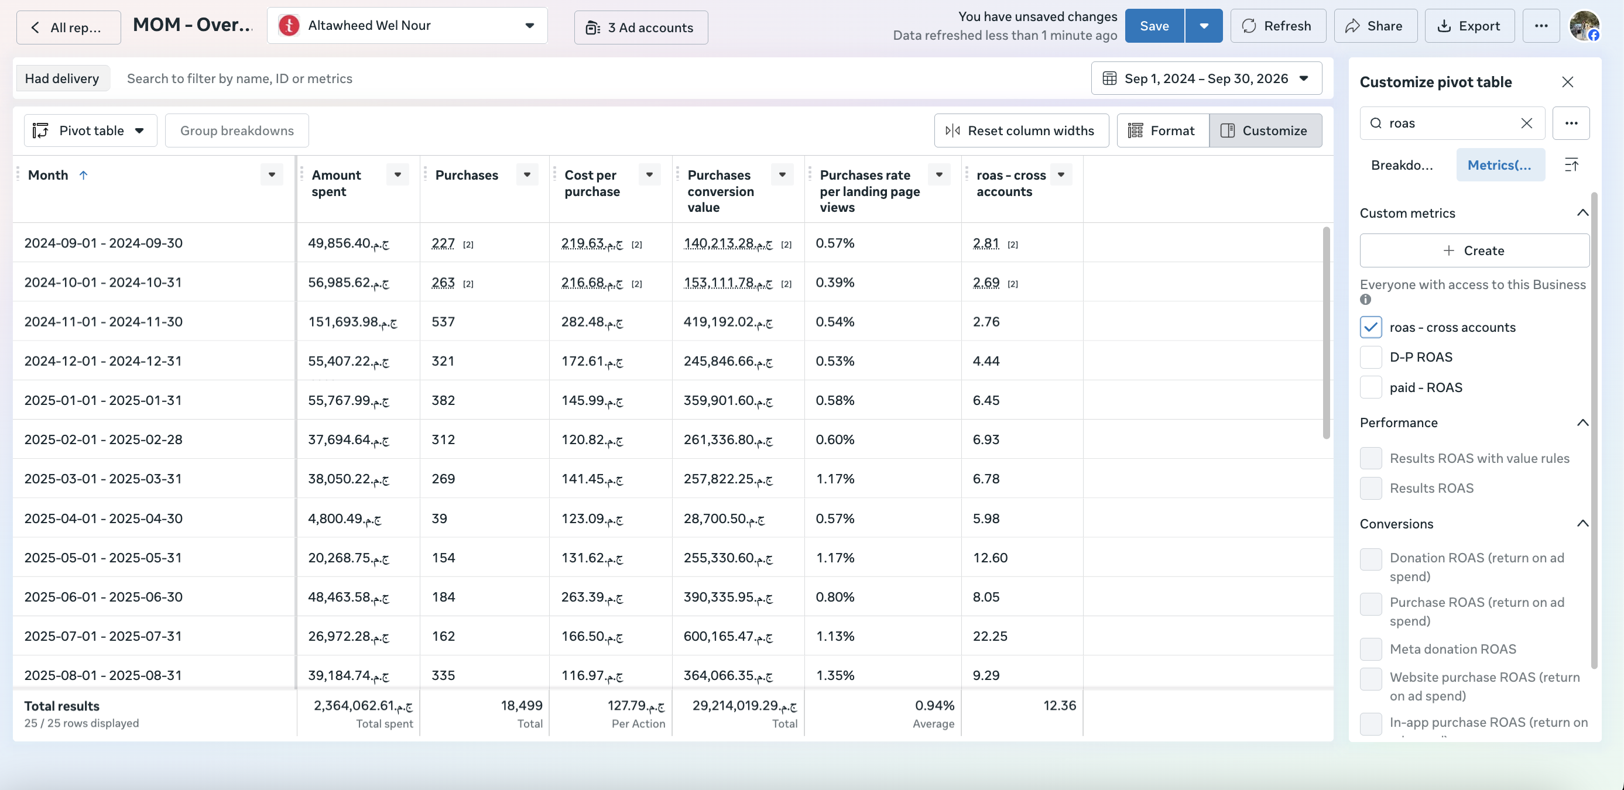Select the Metrics tab

[x=1500, y=165]
